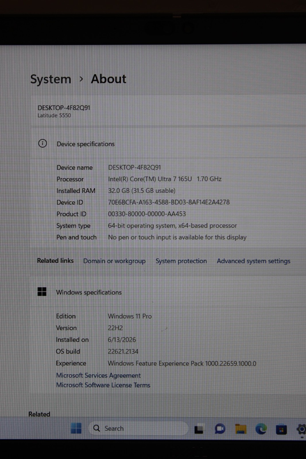This screenshot has width=306, height=459.
Task: Open Microsoft Services Agreement link
Action: 98,375
